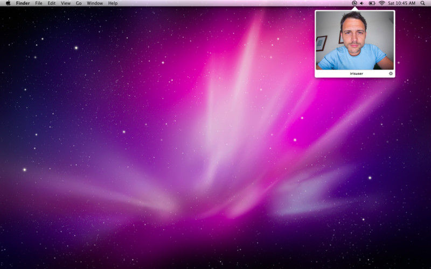
Task: Open the Finder menu
Action: tap(23, 3)
